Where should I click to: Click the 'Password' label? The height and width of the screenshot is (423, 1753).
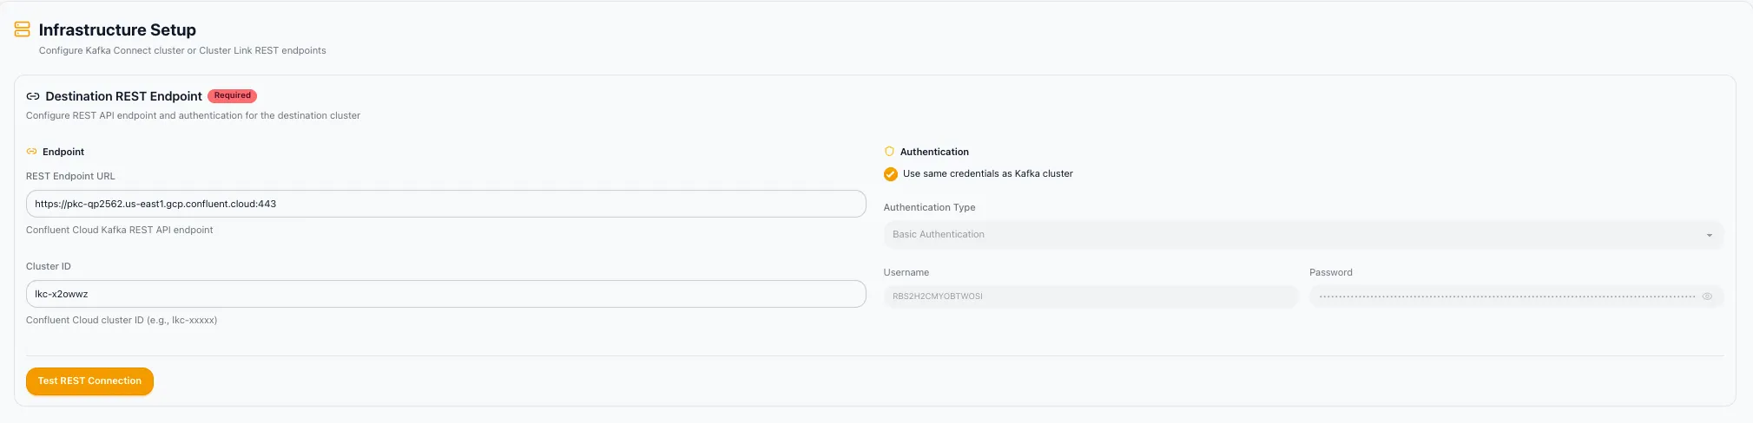(x=1331, y=273)
